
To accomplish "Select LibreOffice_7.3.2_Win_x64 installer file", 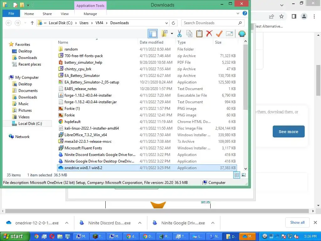I will coord(147,135).
